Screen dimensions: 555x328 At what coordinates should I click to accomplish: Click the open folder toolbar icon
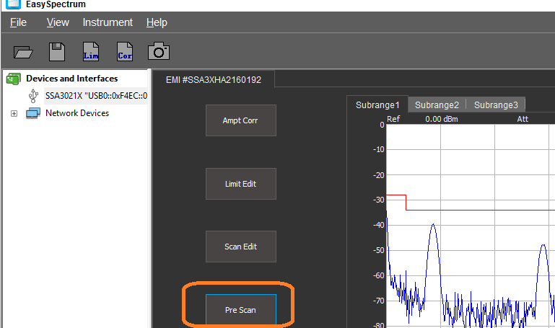24,52
